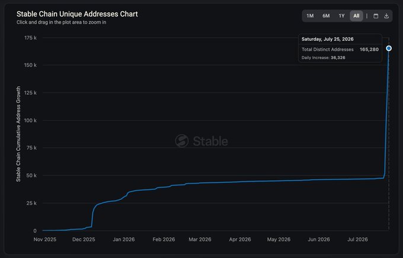
Task: Click the 'Jan 2026' x-axis label
Action: pos(124,240)
